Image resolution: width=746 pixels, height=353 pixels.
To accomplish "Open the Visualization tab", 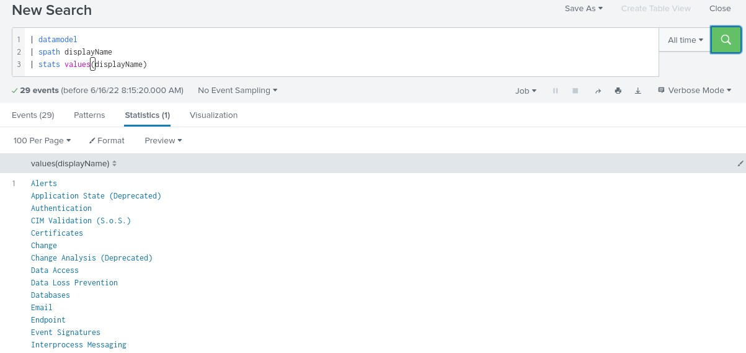I will click(213, 115).
